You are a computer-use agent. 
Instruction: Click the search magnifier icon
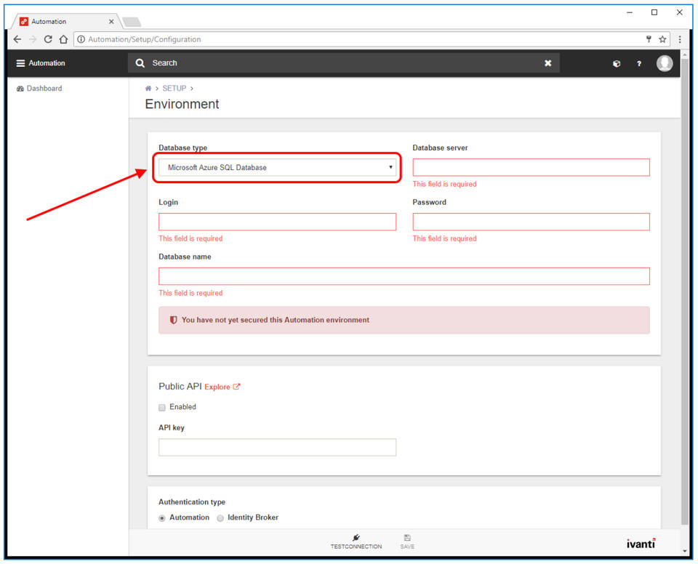click(x=140, y=63)
